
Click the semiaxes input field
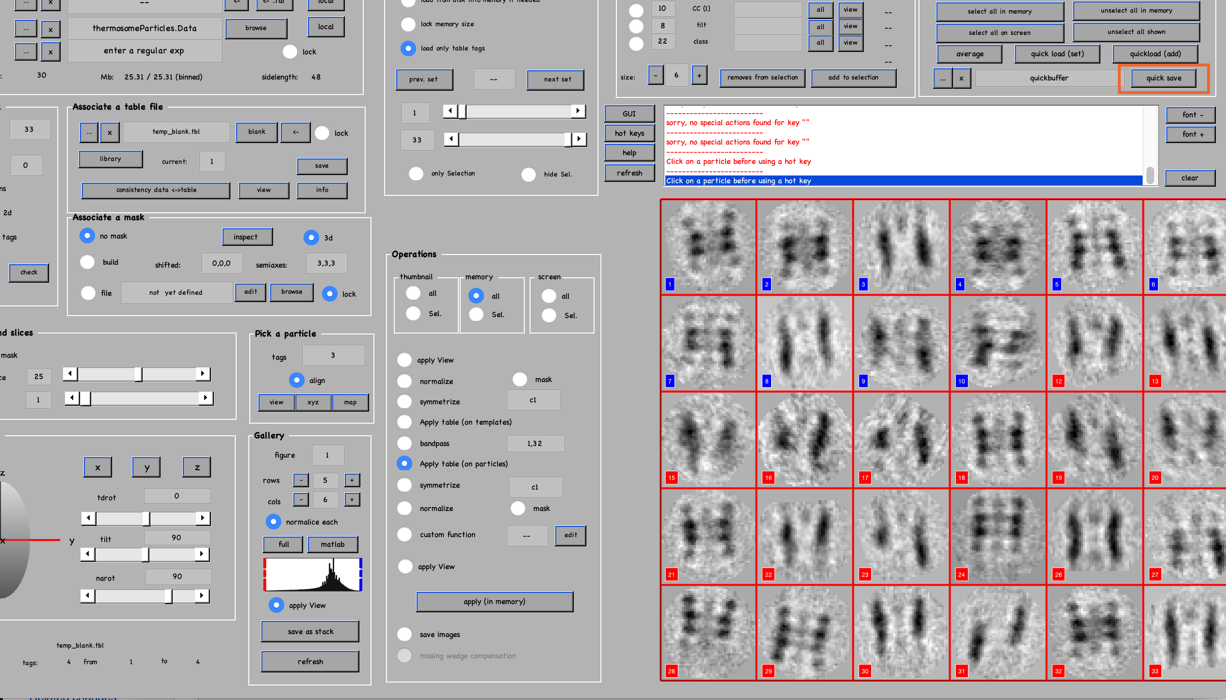point(326,263)
